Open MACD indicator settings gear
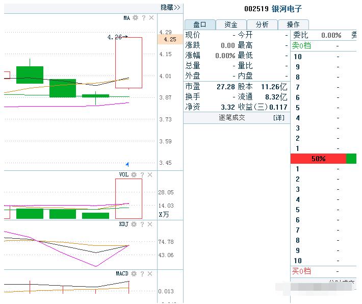The image size is (362, 304). pyautogui.click(x=134, y=273)
